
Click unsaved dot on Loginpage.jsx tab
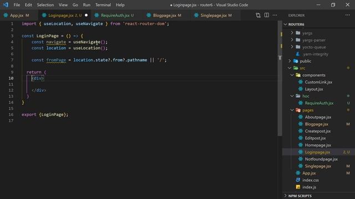tap(86, 15)
